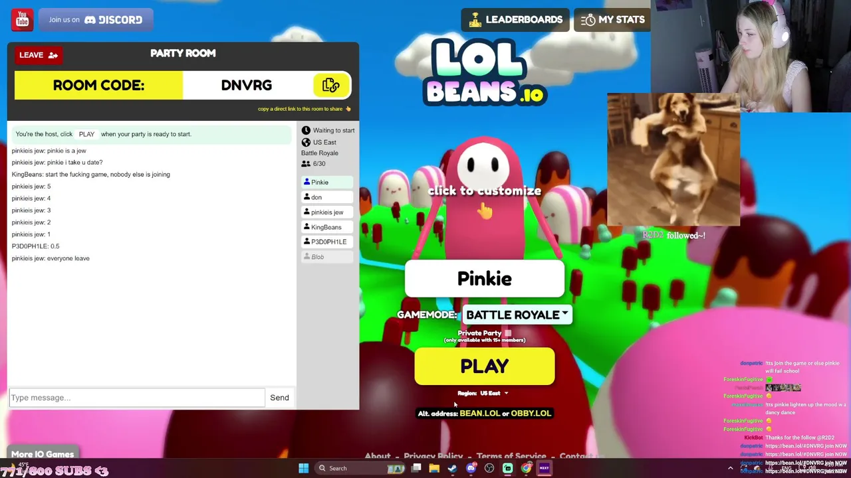The image size is (851, 478).
Task: Open the Privacy Policy footer link
Action: coord(433,455)
